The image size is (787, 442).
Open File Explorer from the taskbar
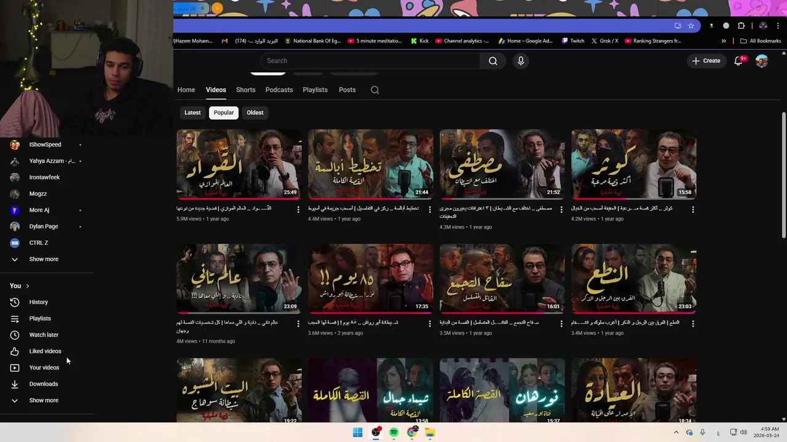pos(430,432)
